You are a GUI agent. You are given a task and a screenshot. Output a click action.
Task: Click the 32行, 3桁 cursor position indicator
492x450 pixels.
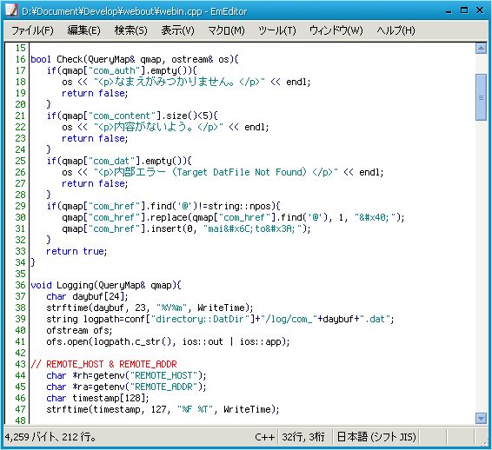(303, 437)
